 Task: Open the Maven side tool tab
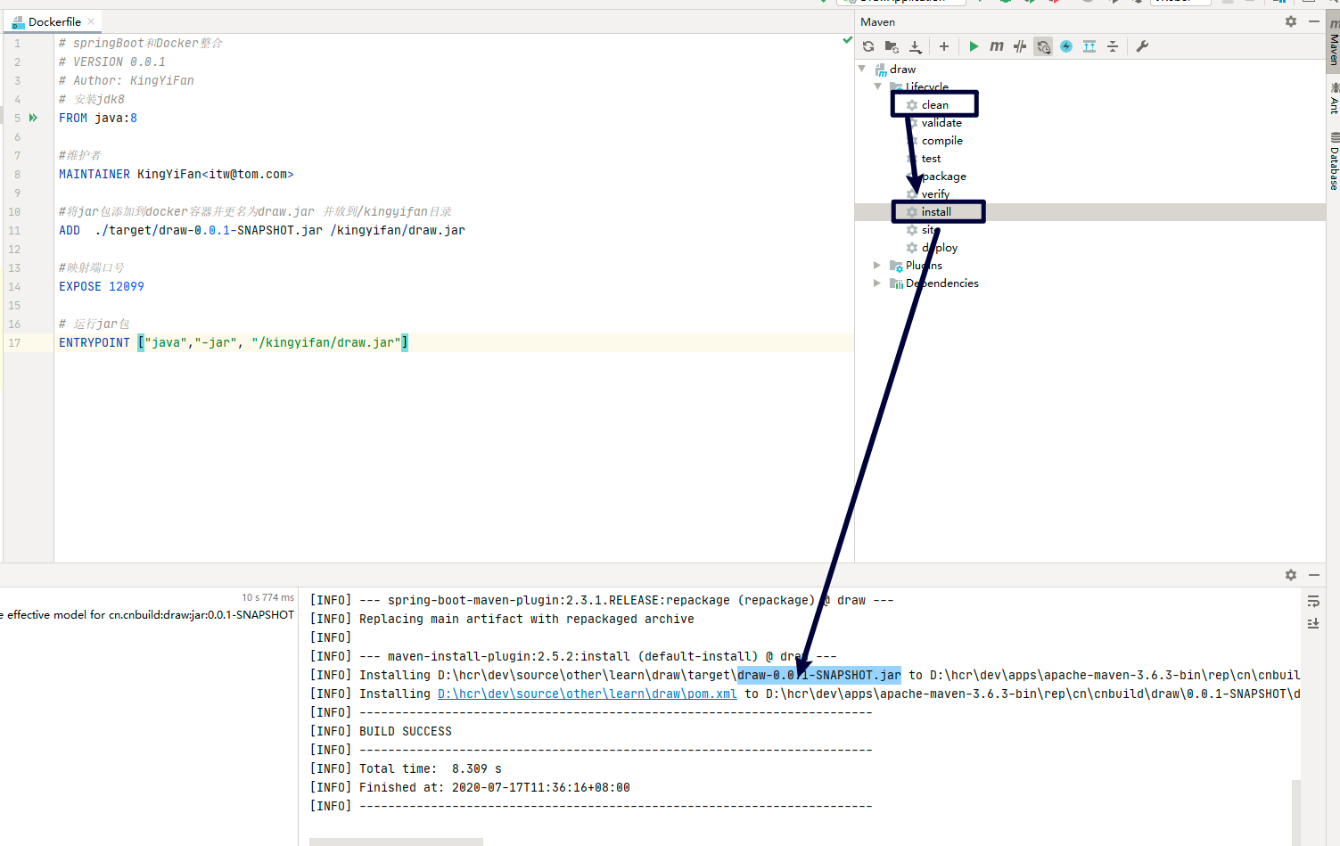click(x=1333, y=44)
